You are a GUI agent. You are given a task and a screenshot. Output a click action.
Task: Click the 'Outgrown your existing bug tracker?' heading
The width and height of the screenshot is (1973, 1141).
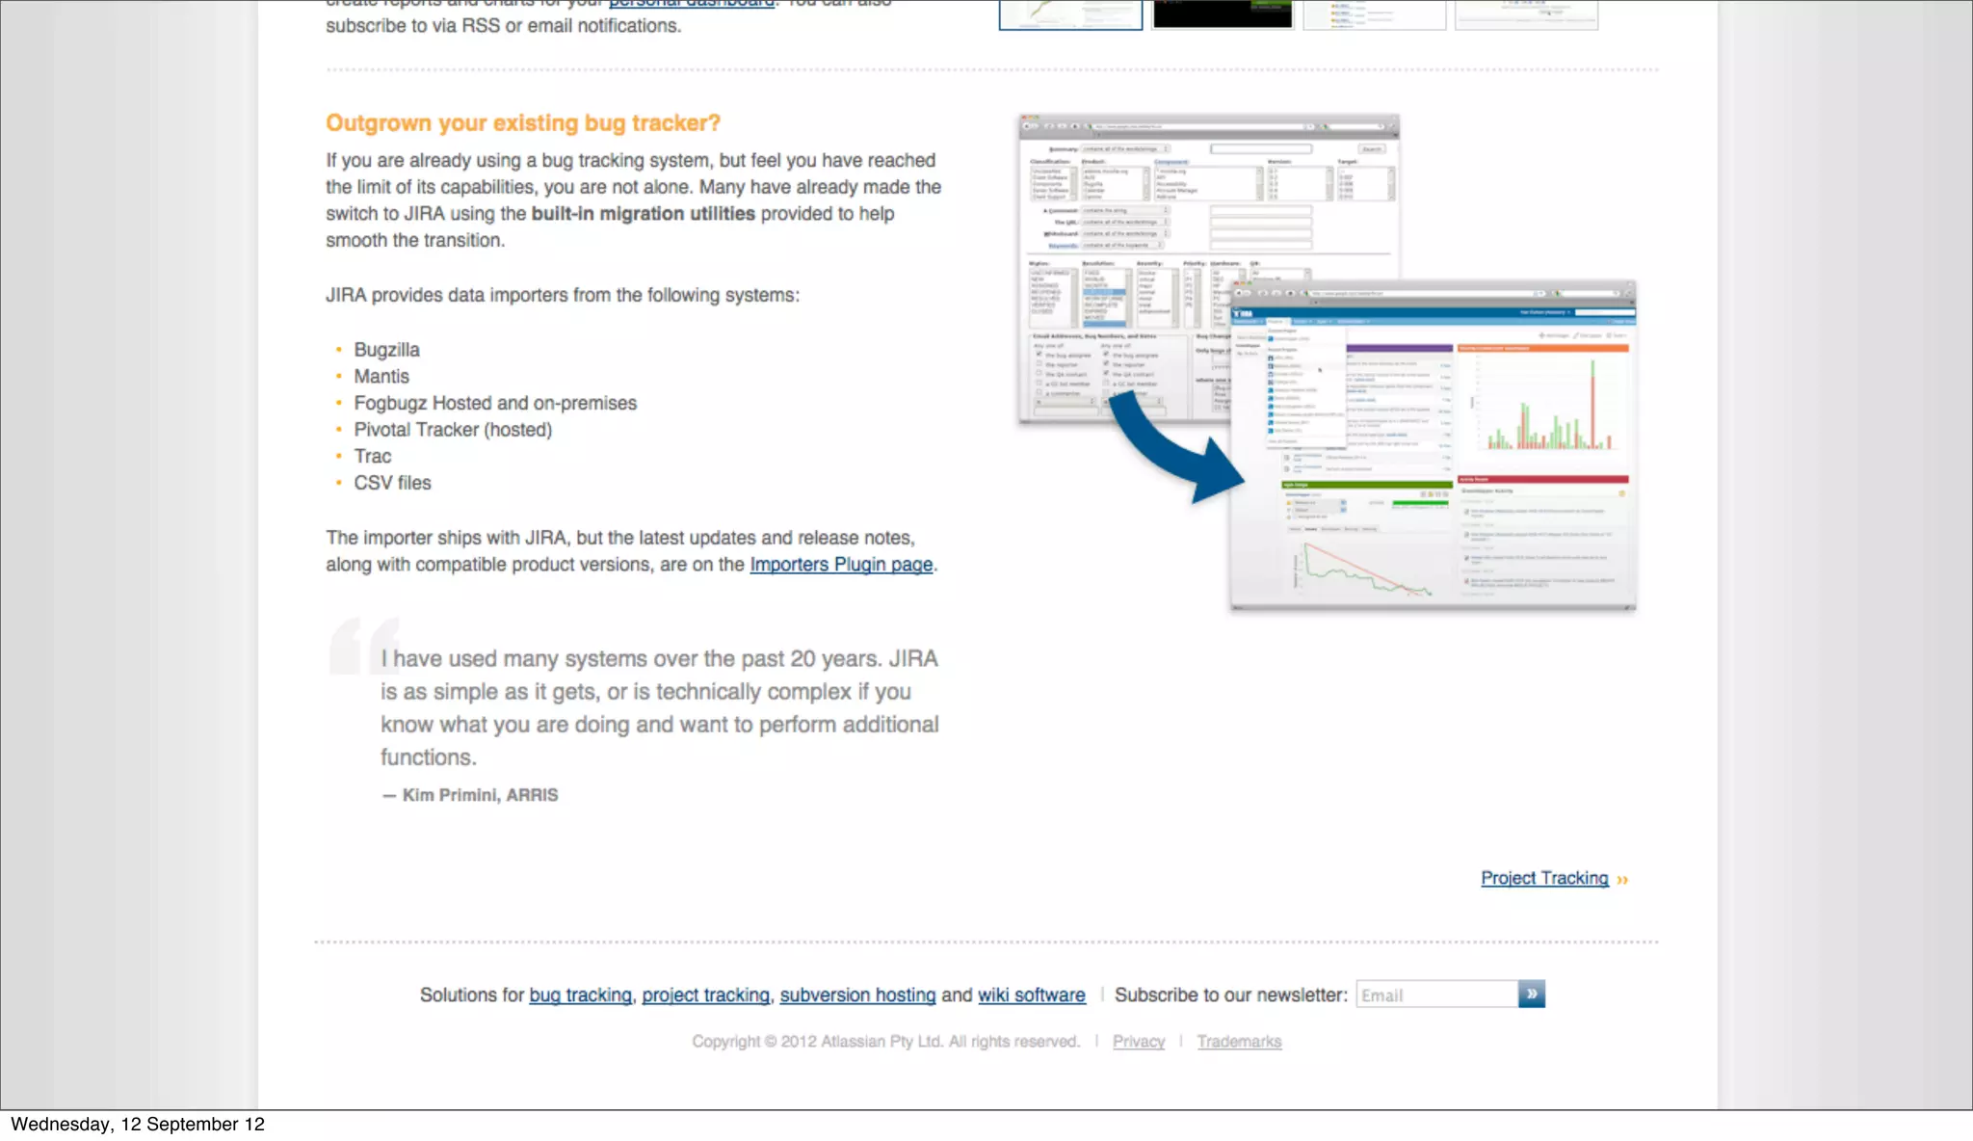coord(522,123)
